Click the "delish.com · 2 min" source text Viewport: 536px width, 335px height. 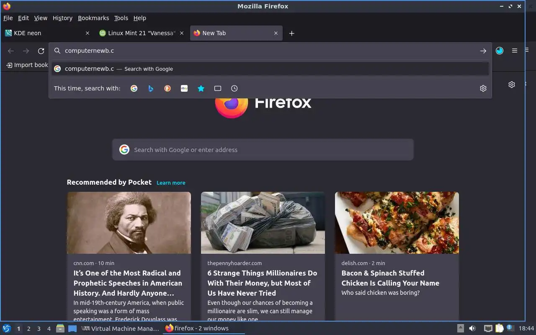pyautogui.click(x=363, y=263)
